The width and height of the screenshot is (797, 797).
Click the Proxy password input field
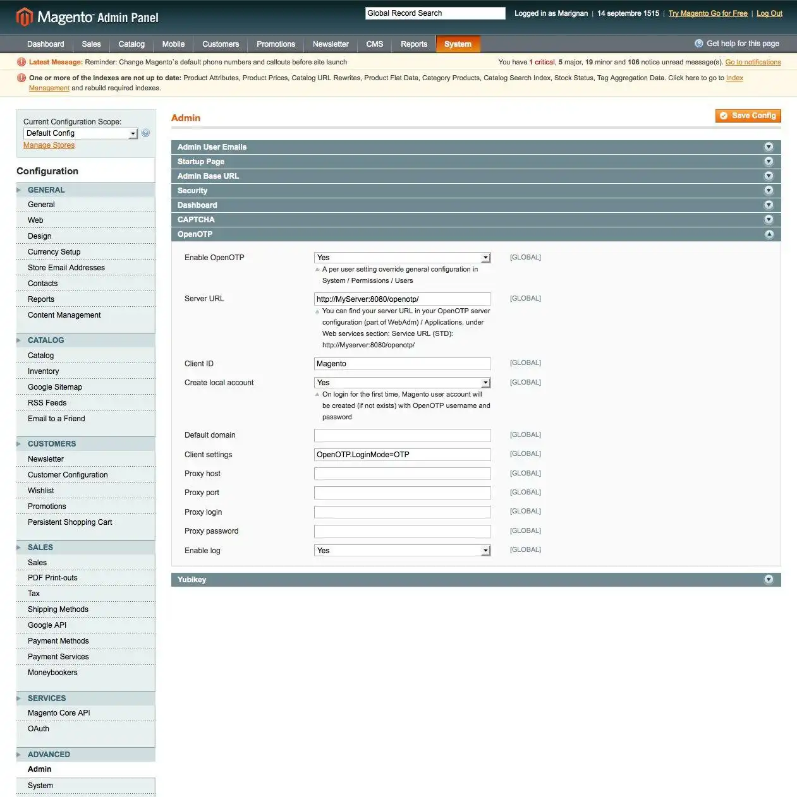(x=402, y=531)
